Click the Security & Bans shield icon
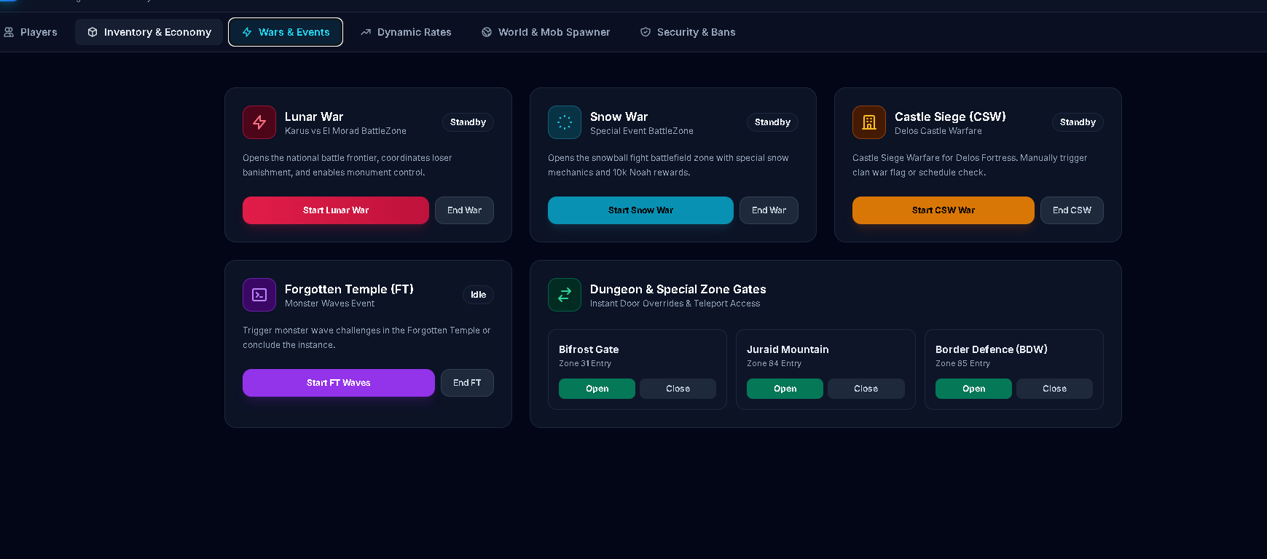1267x559 pixels. [646, 32]
